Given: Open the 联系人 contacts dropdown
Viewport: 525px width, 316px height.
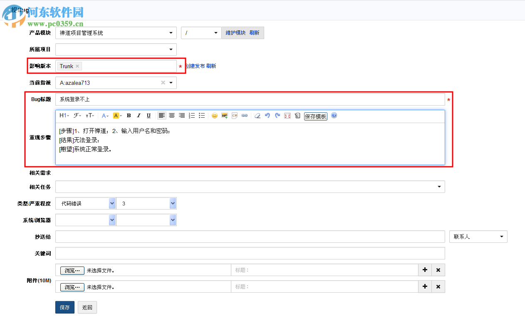Looking at the screenshot, I should tap(478, 237).
